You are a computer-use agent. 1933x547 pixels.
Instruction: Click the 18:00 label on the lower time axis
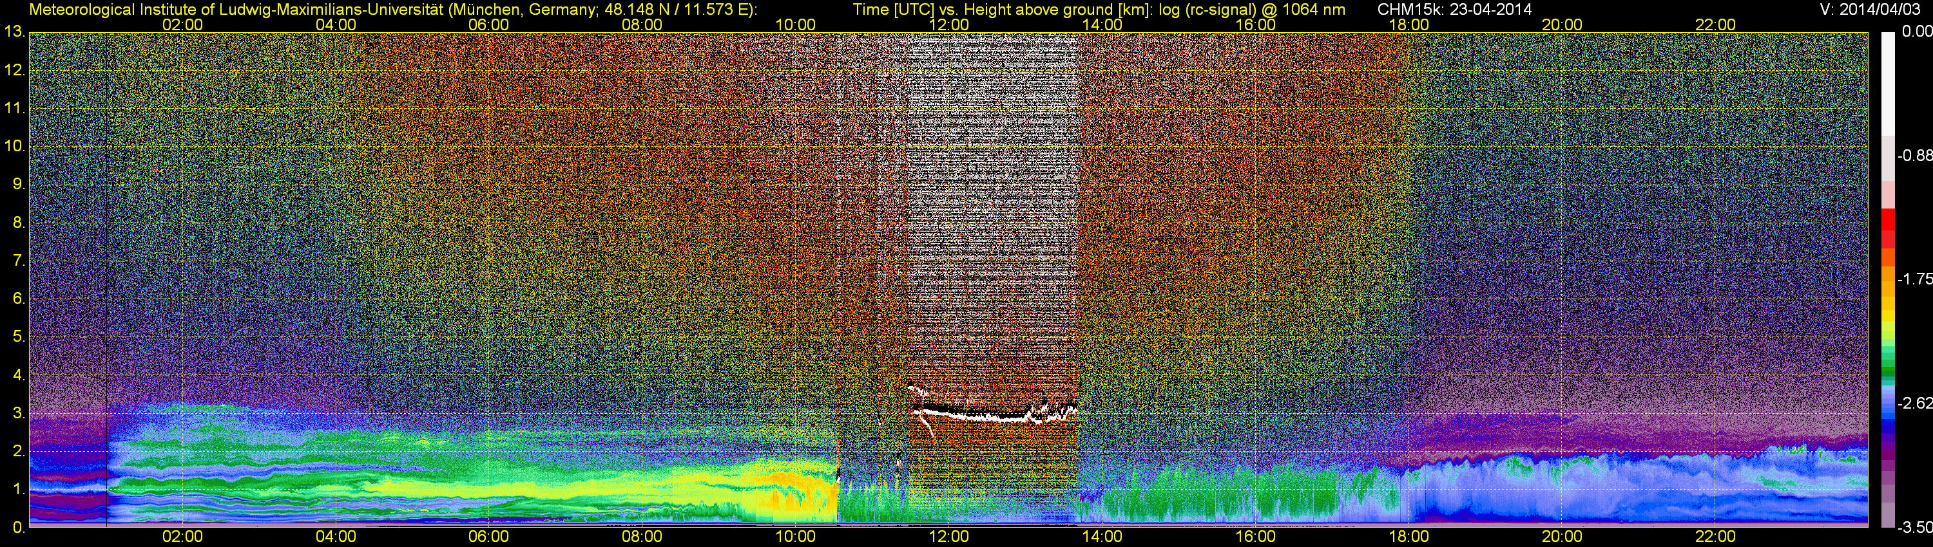tap(1409, 537)
